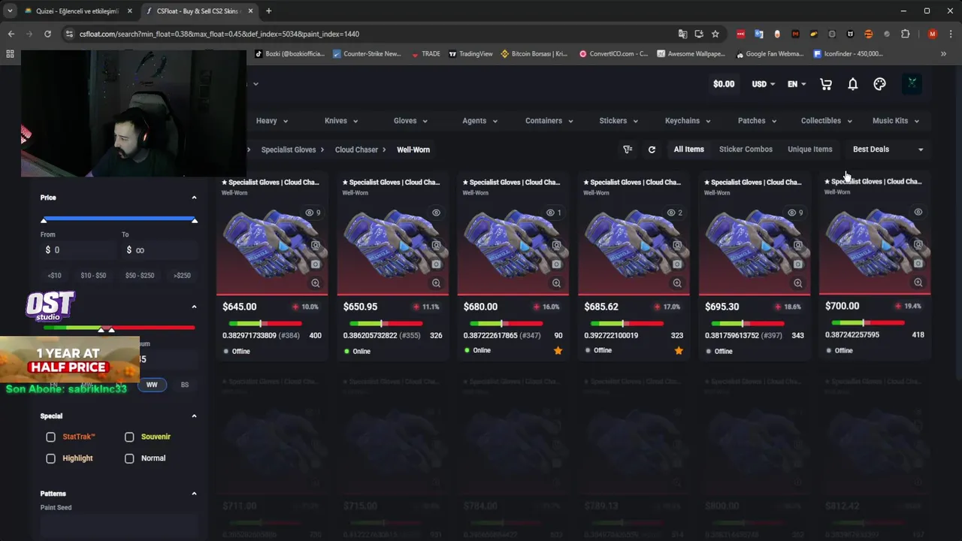The image size is (962, 541).
Task: Open the Keychains category menu
Action: [688, 121]
